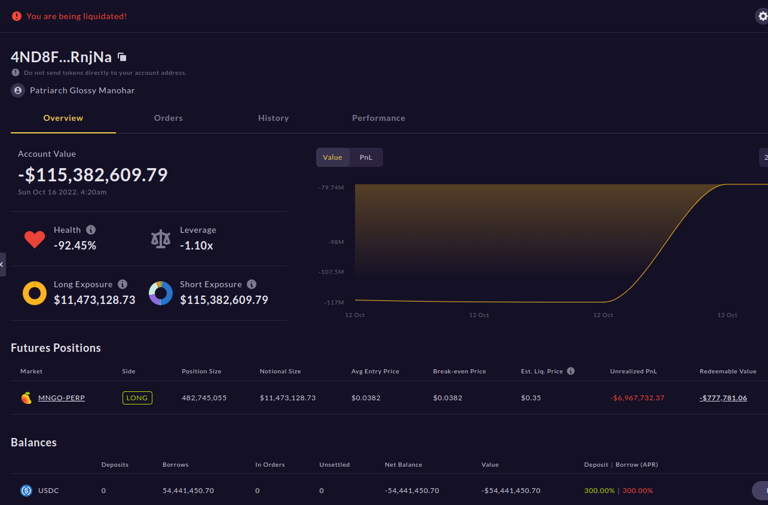Click the Long Exposure amount $11,473,128.73
Image resolution: width=768 pixels, height=505 pixels.
point(94,300)
